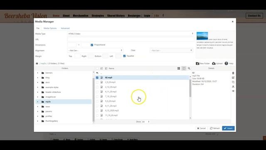The height and width of the screenshot is (150, 266).
Task: Tick the select-all checkbox in file header
Action: coord(97,68)
